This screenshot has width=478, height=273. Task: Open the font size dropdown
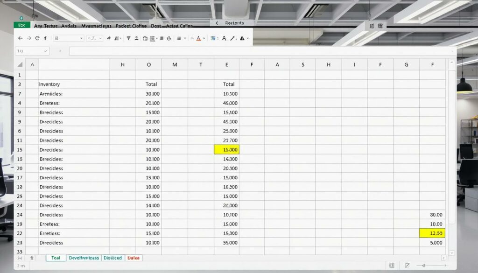tap(100, 38)
